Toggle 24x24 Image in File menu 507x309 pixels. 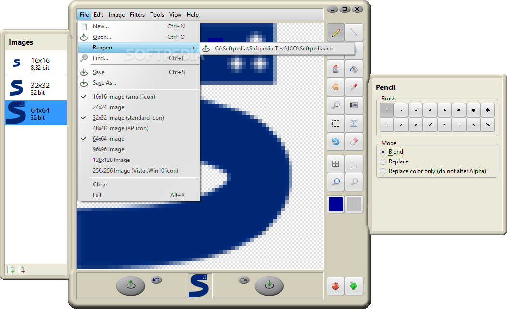tap(139, 107)
